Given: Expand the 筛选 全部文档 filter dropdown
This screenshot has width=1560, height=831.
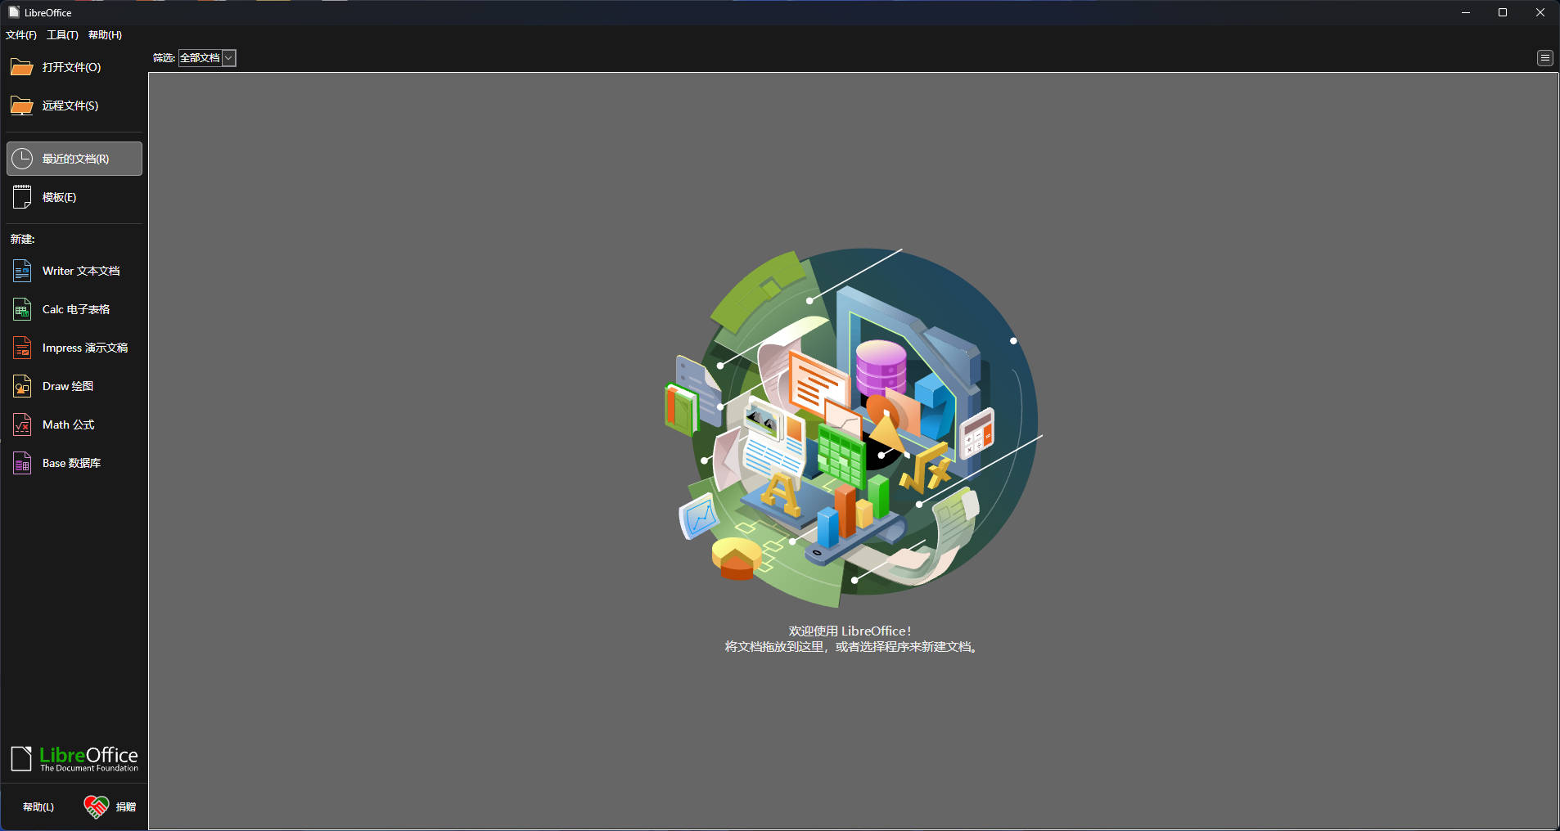Looking at the screenshot, I should click(x=207, y=58).
